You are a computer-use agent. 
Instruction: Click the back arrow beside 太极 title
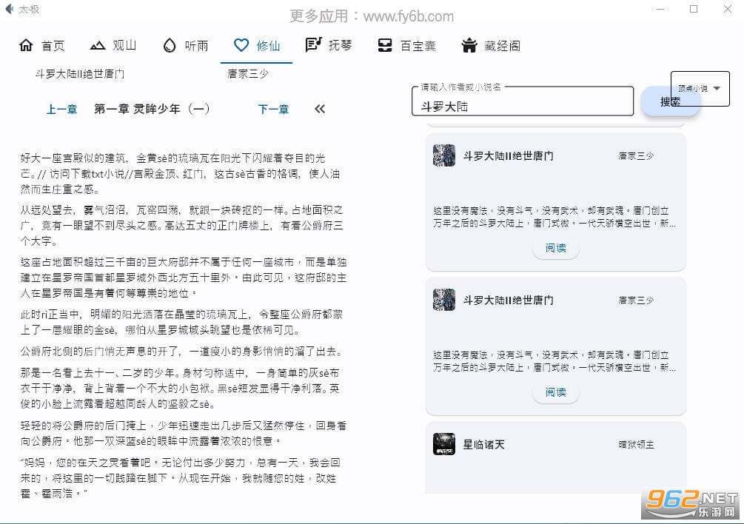(x=9, y=9)
